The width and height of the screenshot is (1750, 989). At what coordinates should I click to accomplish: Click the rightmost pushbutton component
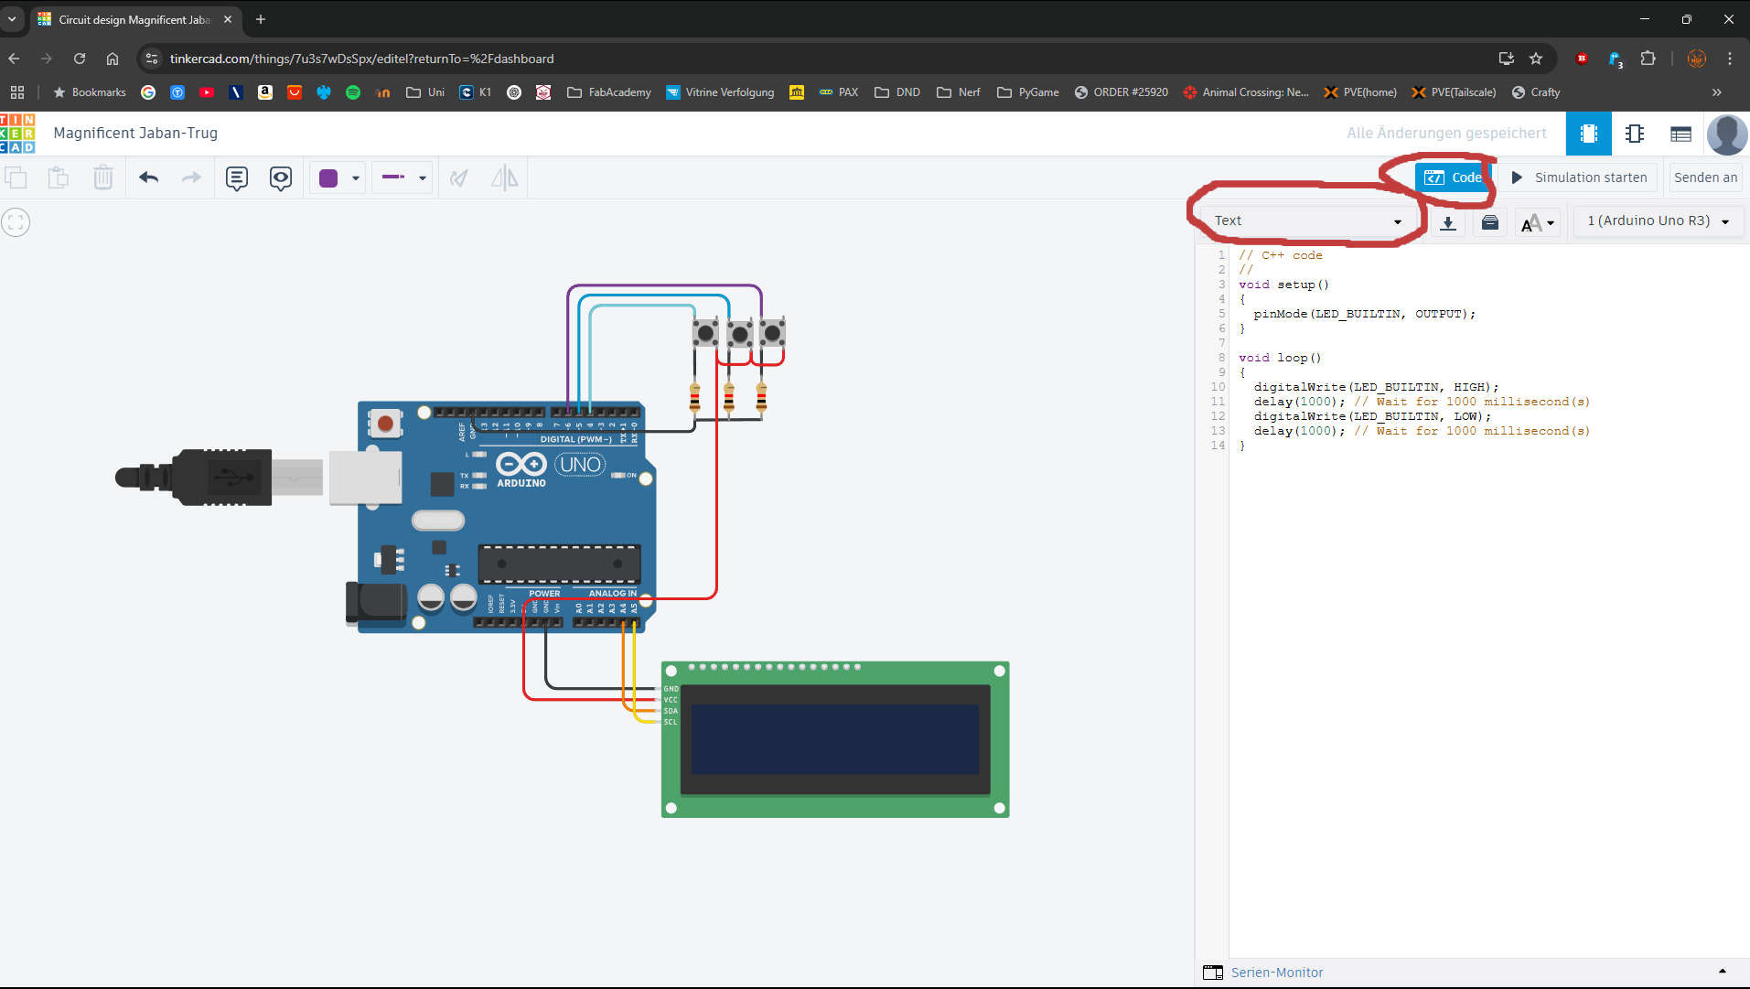click(772, 332)
